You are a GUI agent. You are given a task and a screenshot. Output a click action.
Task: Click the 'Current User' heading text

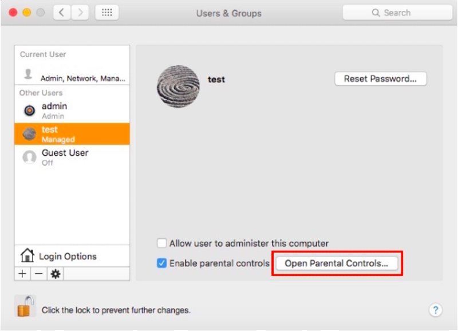point(43,54)
